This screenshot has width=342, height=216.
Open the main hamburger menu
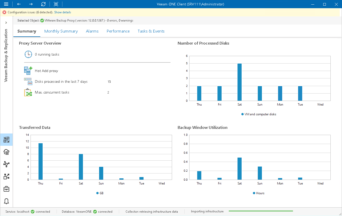[x=6, y=4]
